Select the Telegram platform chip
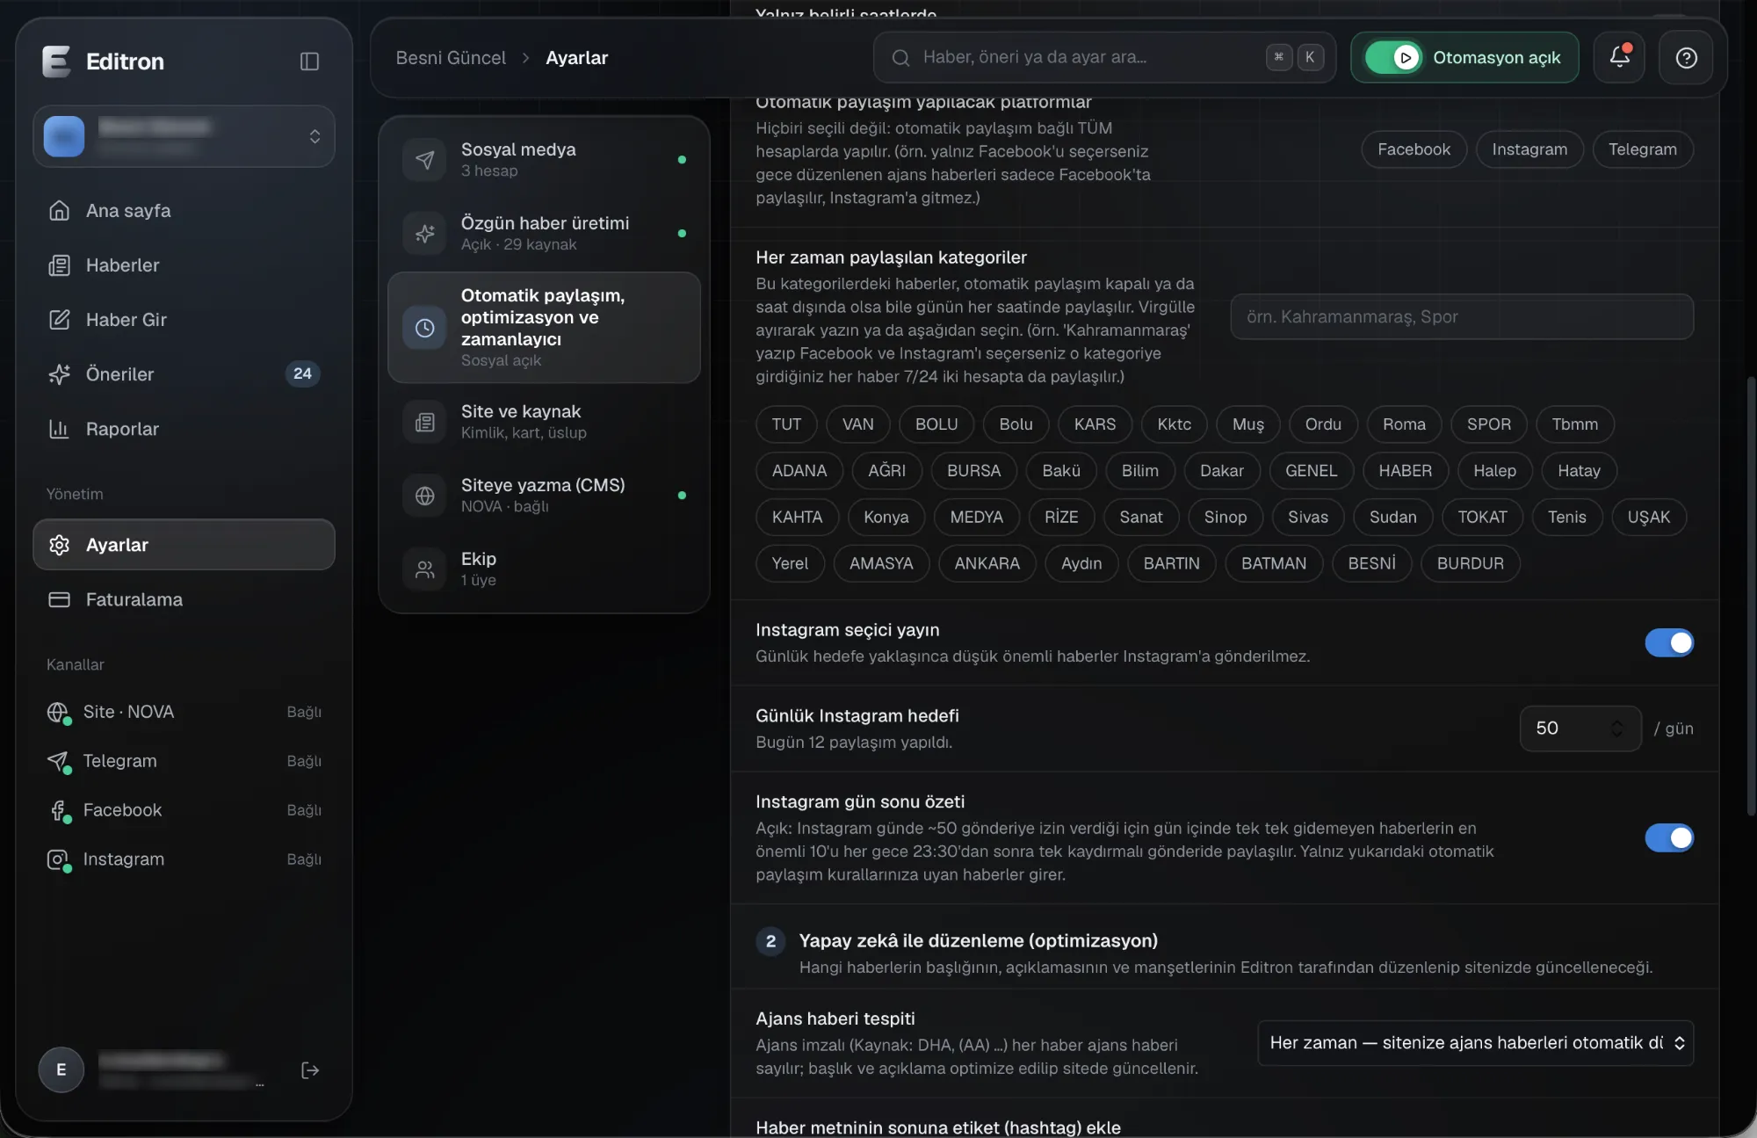 point(1642,149)
